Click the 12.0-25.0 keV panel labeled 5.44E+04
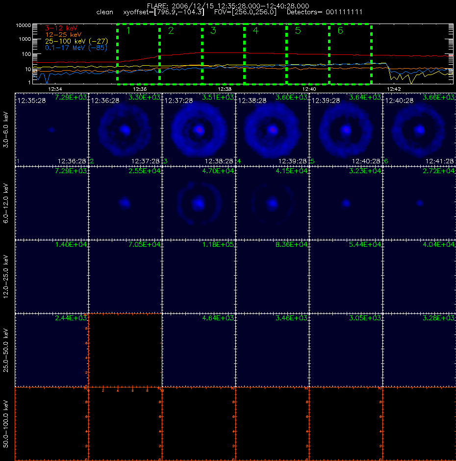This screenshot has height=461, width=456. (346, 277)
